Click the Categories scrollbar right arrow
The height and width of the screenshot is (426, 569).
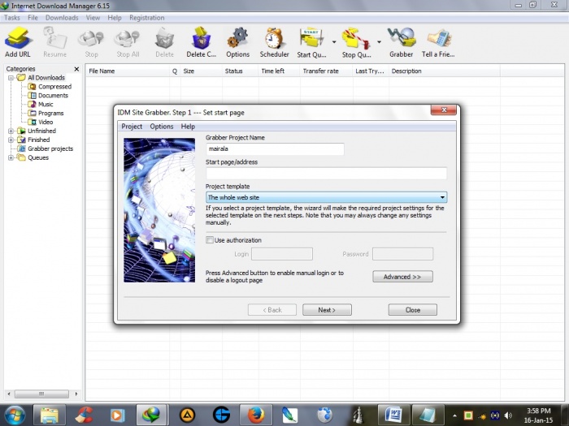(x=76, y=394)
